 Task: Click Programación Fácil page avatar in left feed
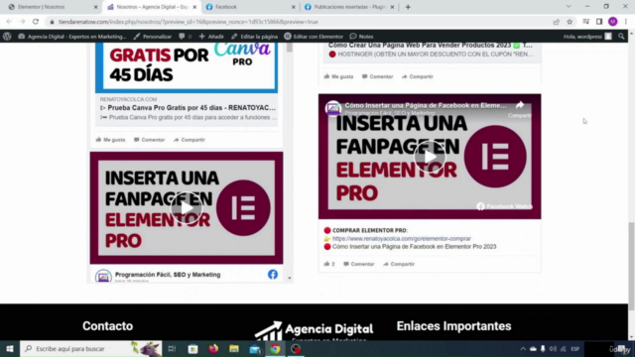(x=103, y=276)
